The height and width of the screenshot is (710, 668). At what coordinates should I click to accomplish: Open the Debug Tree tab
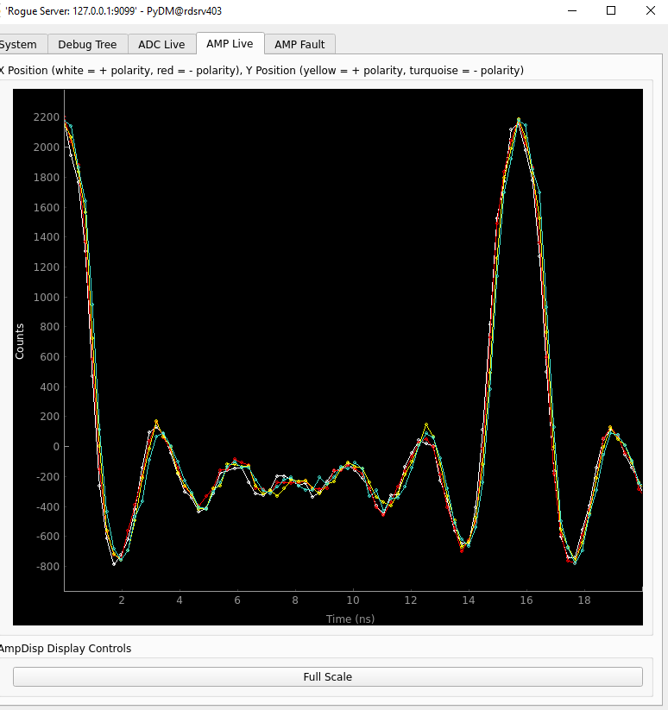tap(88, 44)
